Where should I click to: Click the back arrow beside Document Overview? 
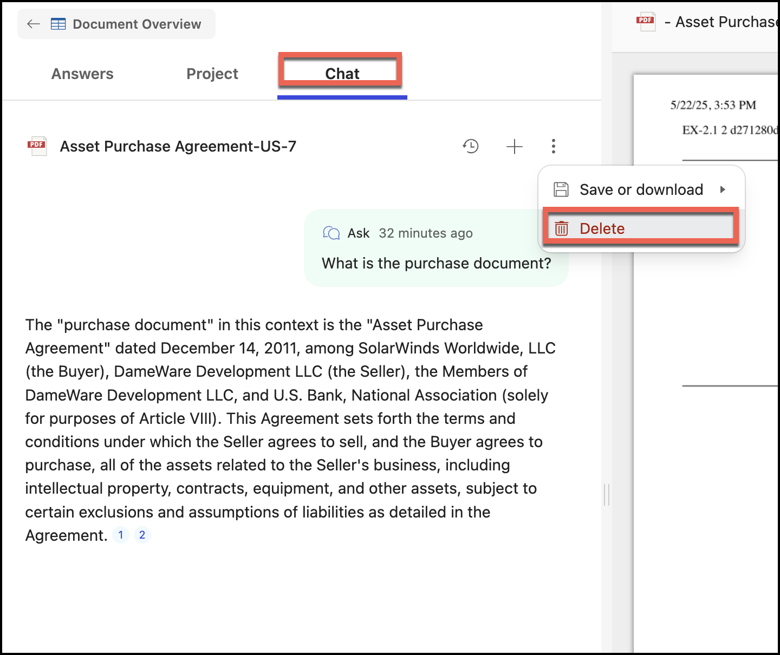(x=34, y=24)
